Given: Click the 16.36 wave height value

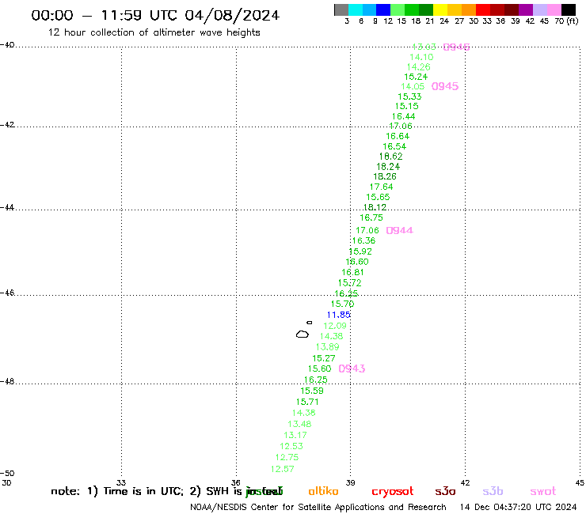Looking at the screenshot, I should click(363, 240).
